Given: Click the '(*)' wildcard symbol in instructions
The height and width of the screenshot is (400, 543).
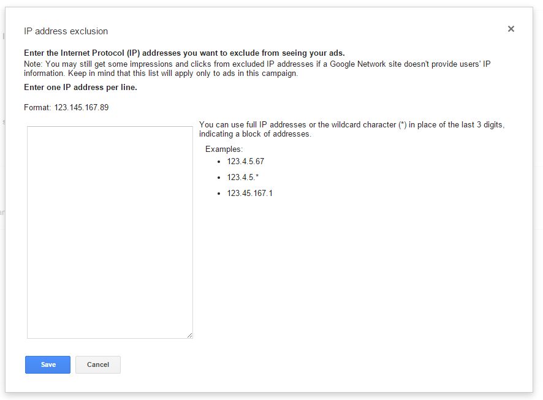Looking at the screenshot, I should (403, 124).
